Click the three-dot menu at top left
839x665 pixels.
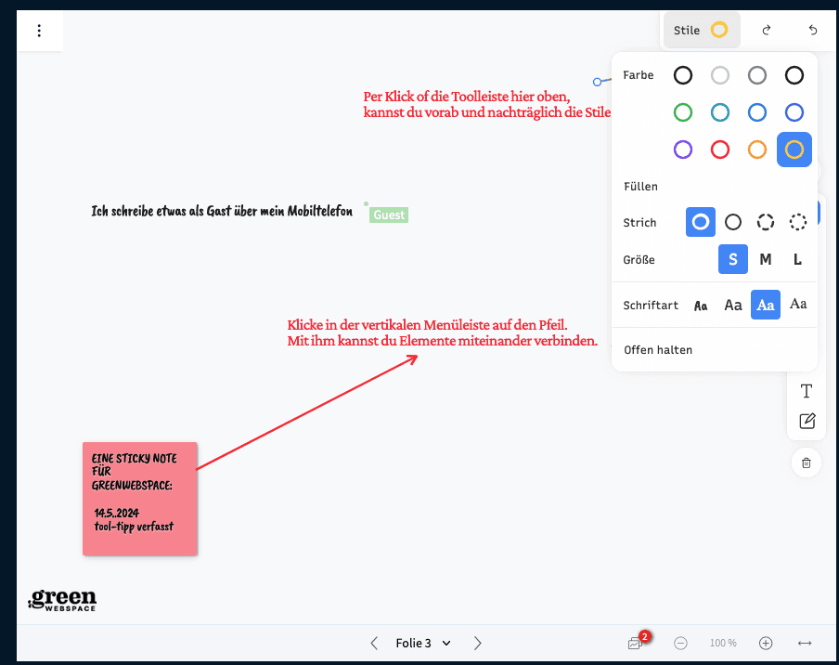click(x=39, y=30)
